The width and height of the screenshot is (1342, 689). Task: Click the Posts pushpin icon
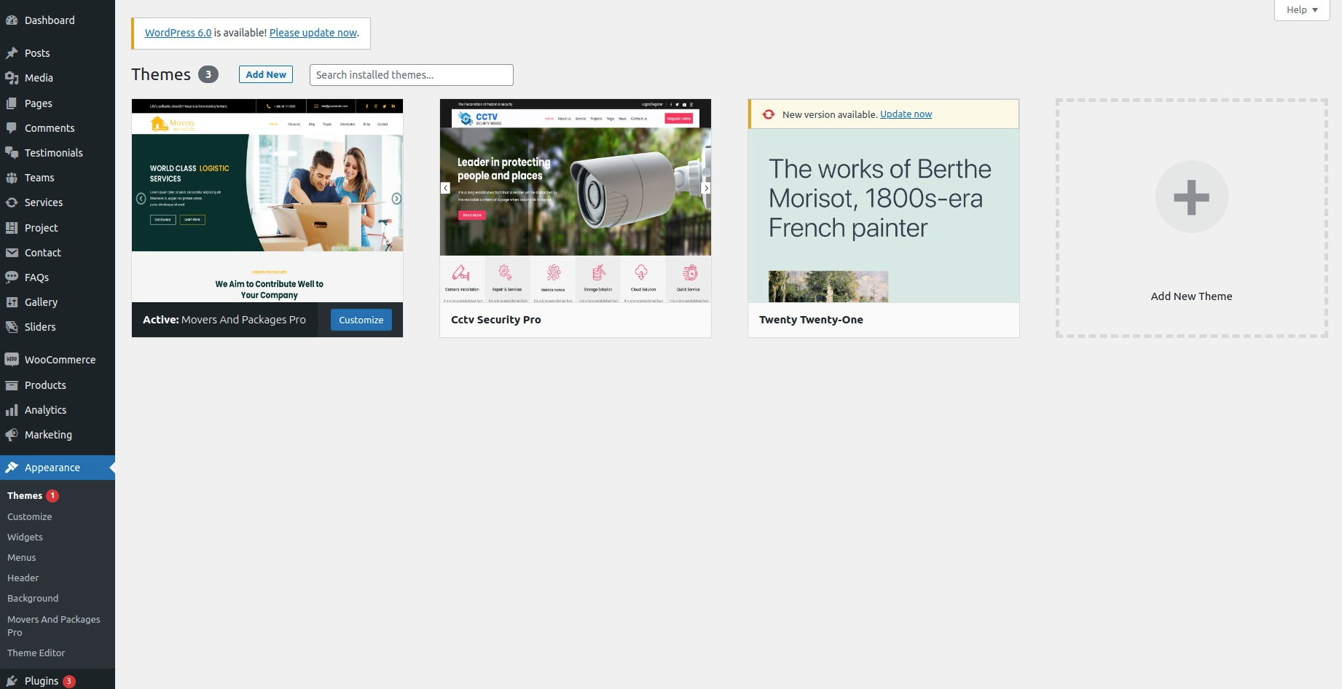pyautogui.click(x=12, y=53)
